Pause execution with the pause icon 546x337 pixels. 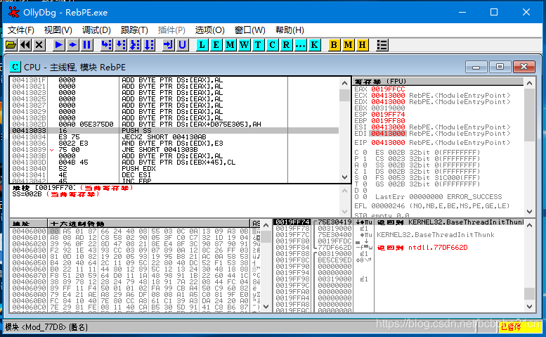coord(86,44)
